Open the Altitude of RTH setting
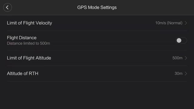This screenshot has width=194, height=109. pos(97,74)
